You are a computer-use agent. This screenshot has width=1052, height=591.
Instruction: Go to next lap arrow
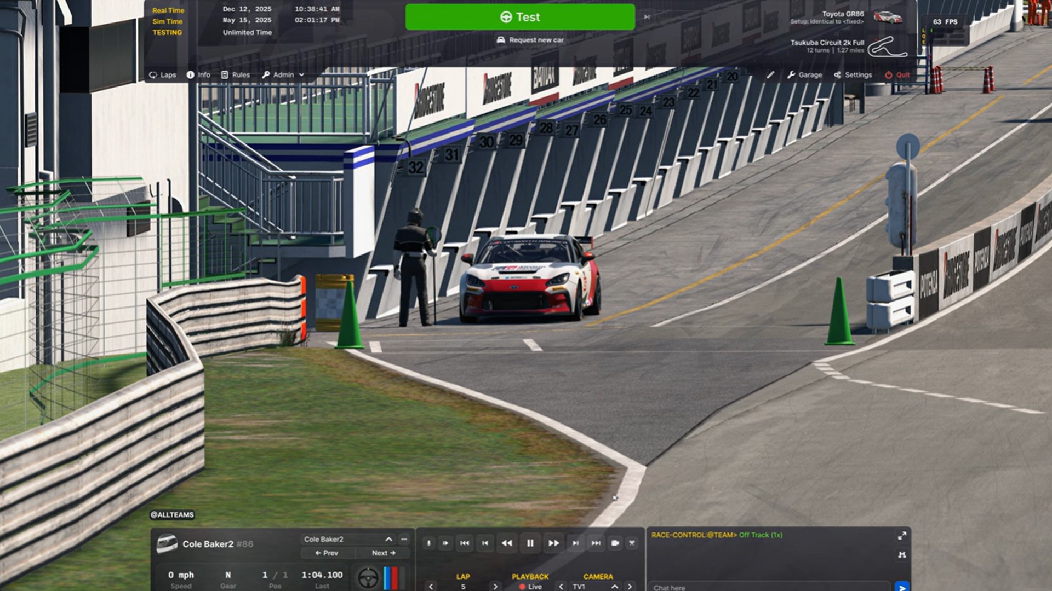coord(495,586)
